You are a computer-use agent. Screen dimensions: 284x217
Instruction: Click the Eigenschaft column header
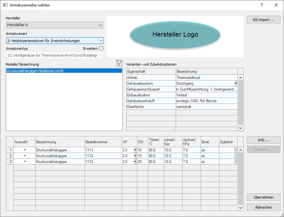tap(151, 71)
